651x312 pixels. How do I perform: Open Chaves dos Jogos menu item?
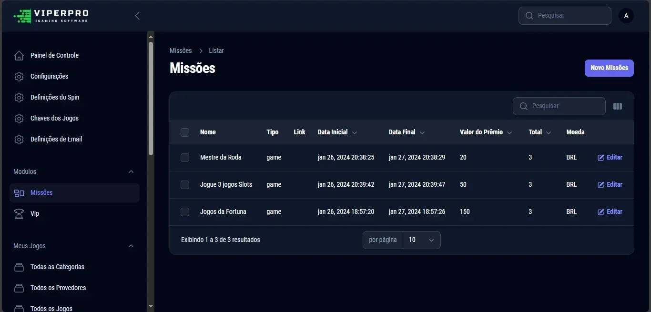74,118
